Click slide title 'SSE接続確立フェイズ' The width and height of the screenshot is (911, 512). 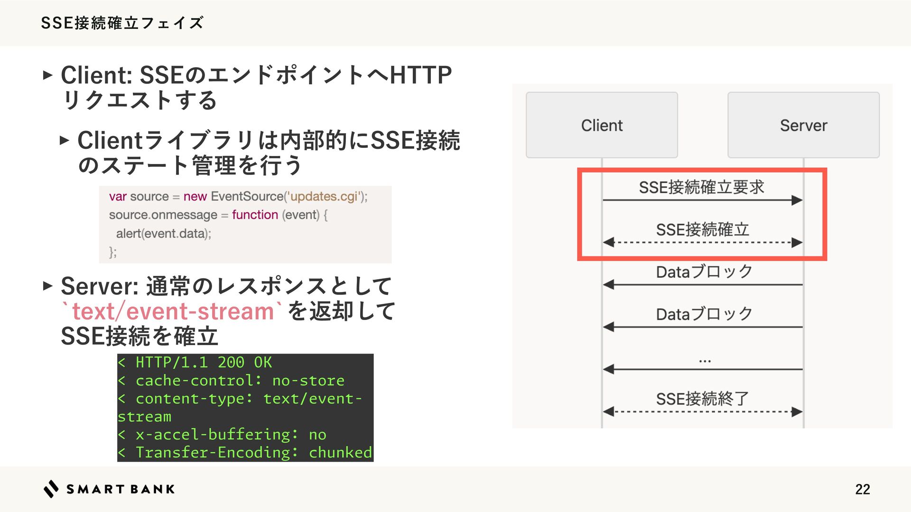coord(122,23)
